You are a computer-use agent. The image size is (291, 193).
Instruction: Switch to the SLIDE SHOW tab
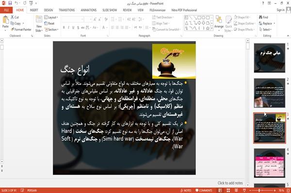click(110, 10)
